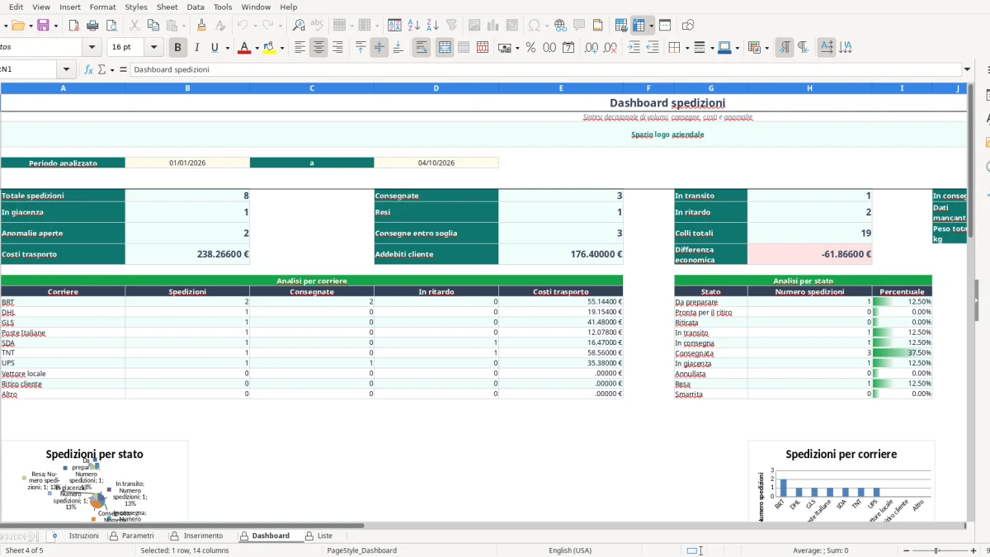The image size is (990, 557).
Task: Expand the highlighting color dropdown arrow
Action: click(x=282, y=48)
